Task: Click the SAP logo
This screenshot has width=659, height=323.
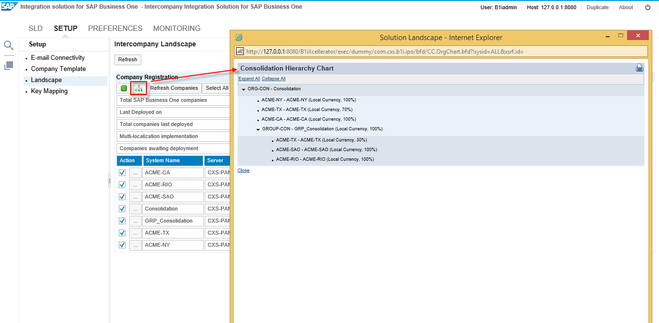Action: (9, 7)
